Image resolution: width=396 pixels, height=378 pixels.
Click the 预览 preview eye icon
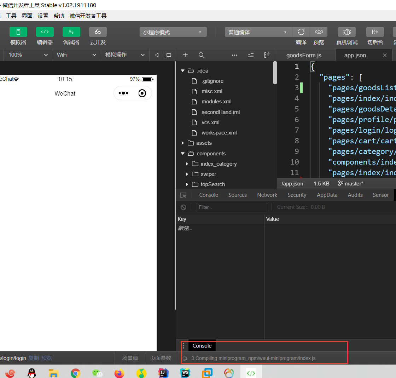point(319,32)
